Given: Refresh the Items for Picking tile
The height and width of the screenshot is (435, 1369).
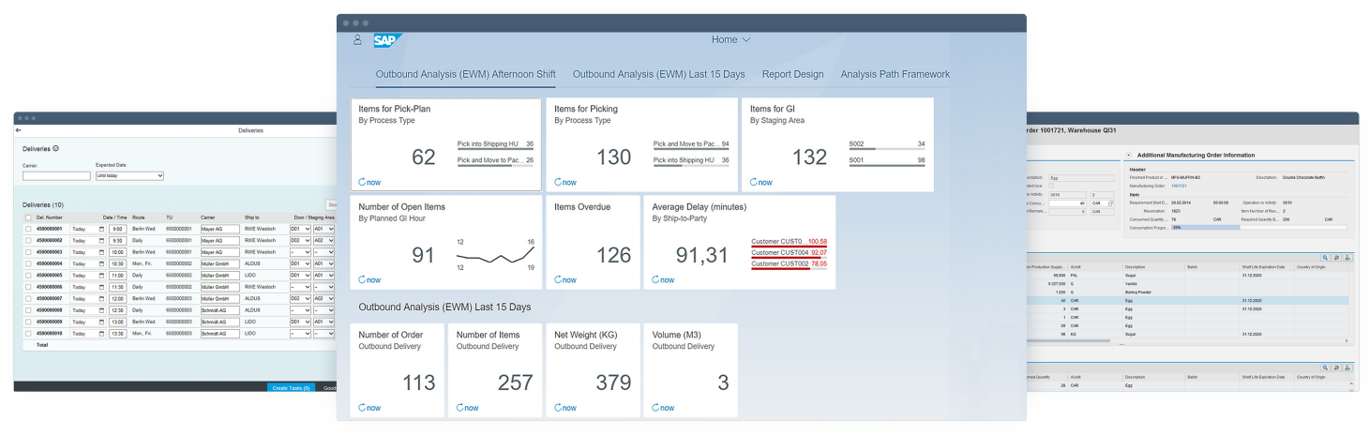Looking at the screenshot, I should click(565, 182).
